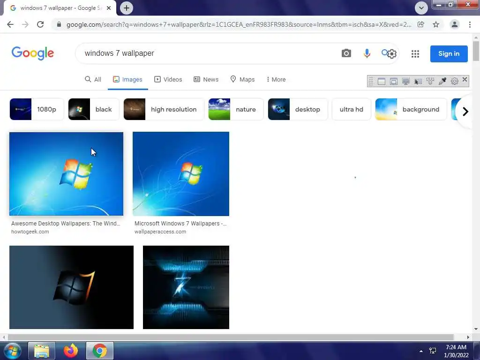Launch Firefox from the taskbar
The width and height of the screenshot is (480, 360).
[x=71, y=351]
